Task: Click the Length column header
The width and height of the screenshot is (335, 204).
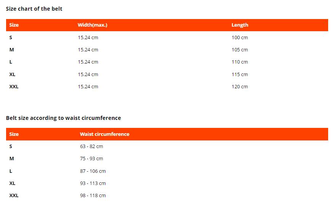Action: [x=240, y=25]
